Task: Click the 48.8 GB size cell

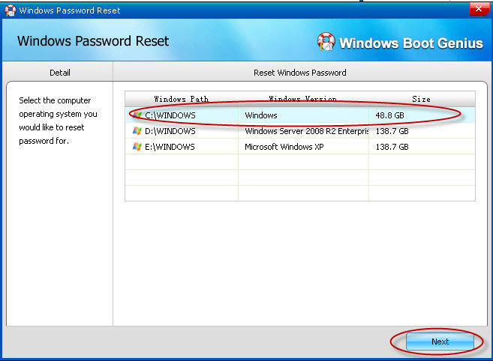Action: click(390, 115)
